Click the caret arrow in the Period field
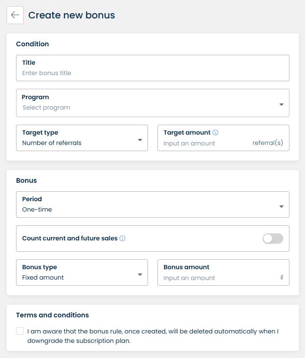The image size is (305, 358). coord(281,206)
